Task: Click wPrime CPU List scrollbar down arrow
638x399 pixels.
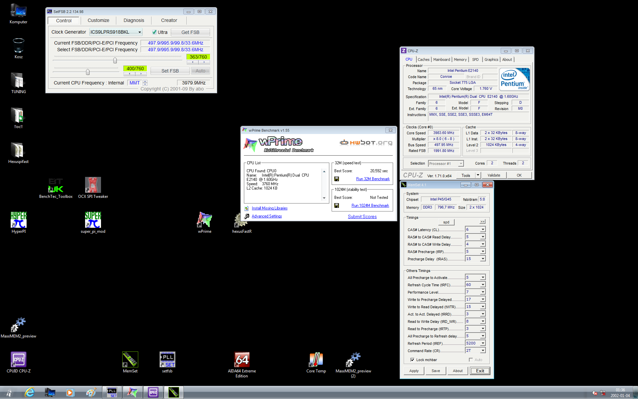Action: pyautogui.click(x=324, y=198)
